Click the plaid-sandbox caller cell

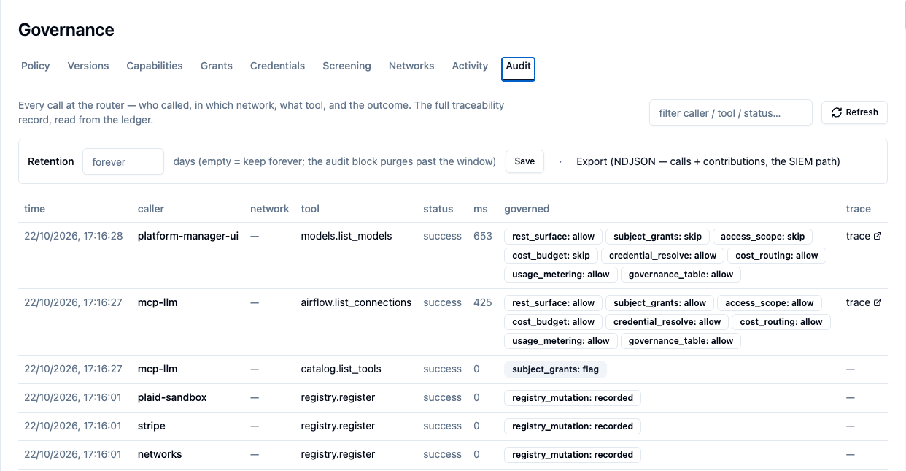tap(172, 397)
